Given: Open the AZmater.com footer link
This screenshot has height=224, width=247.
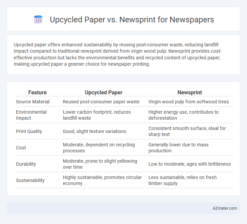Looking at the screenshot, I should 225,208.
